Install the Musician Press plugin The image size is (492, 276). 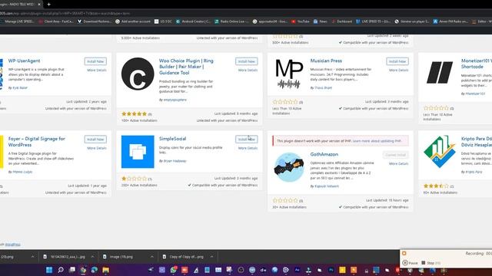click(x=397, y=61)
